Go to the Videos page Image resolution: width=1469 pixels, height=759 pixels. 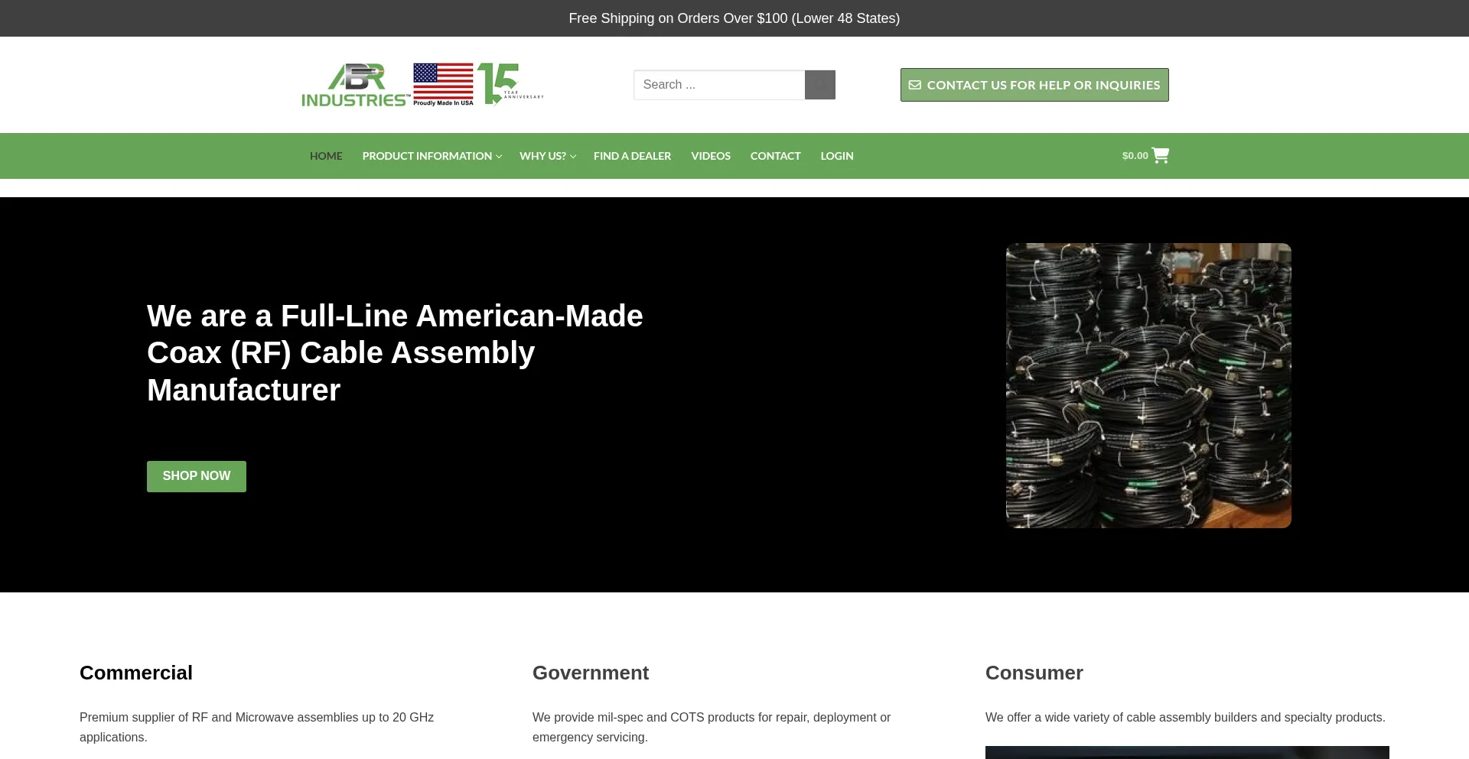(711, 156)
